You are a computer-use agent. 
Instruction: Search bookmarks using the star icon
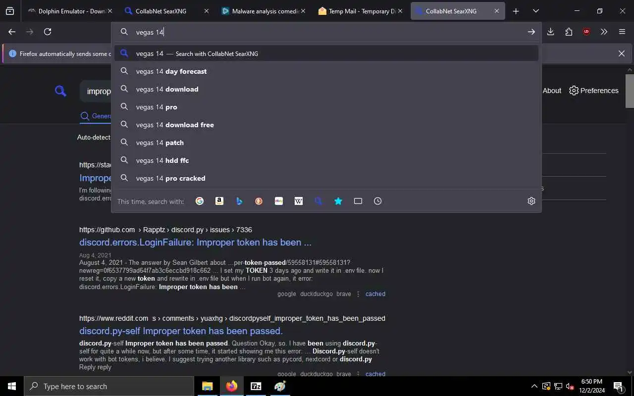tap(338, 201)
